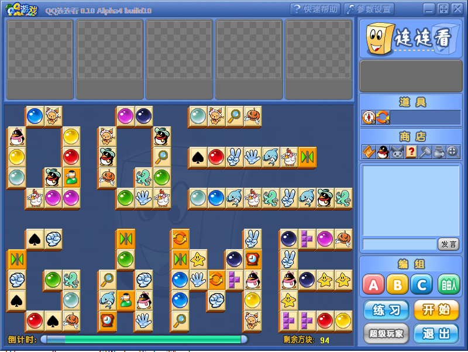This screenshot has width=468, height=352.
Task: Exit the game with the 退出 button
Action: pyautogui.click(x=436, y=333)
